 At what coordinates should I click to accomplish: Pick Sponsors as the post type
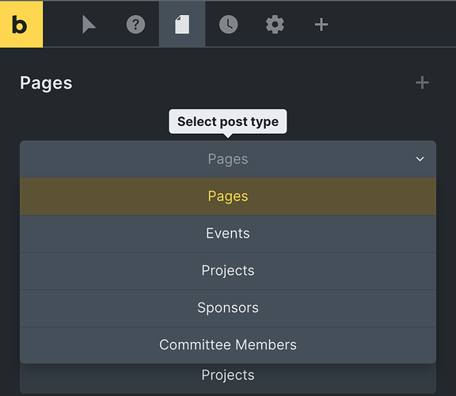point(228,308)
